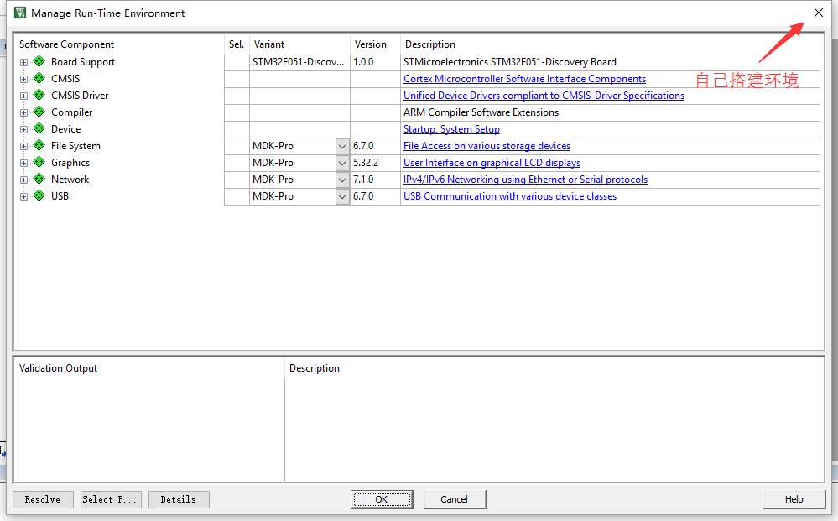Select the Device row label

[65, 128]
